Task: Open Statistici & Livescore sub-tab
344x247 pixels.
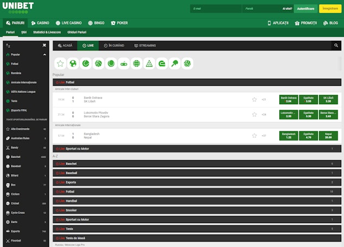Action: (x=47, y=32)
